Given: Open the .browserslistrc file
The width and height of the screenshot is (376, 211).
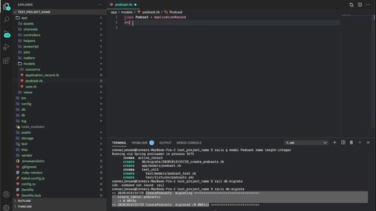Looking at the screenshot, I should [33, 161].
